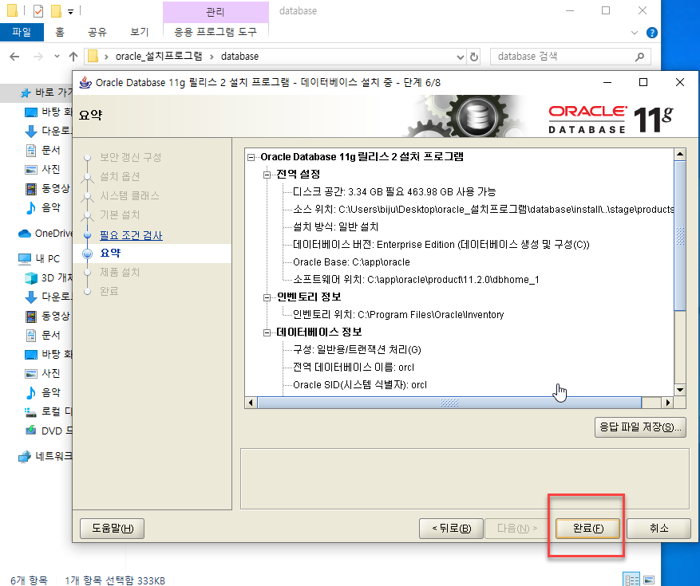This screenshot has width=700, height=586.
Task: Switch Explorer to large icons view
Action: 649,580
